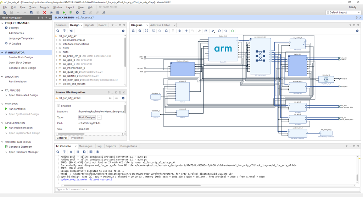Open the Design panel settings gear
363x197 pixels.
click(x=123, y=31)
